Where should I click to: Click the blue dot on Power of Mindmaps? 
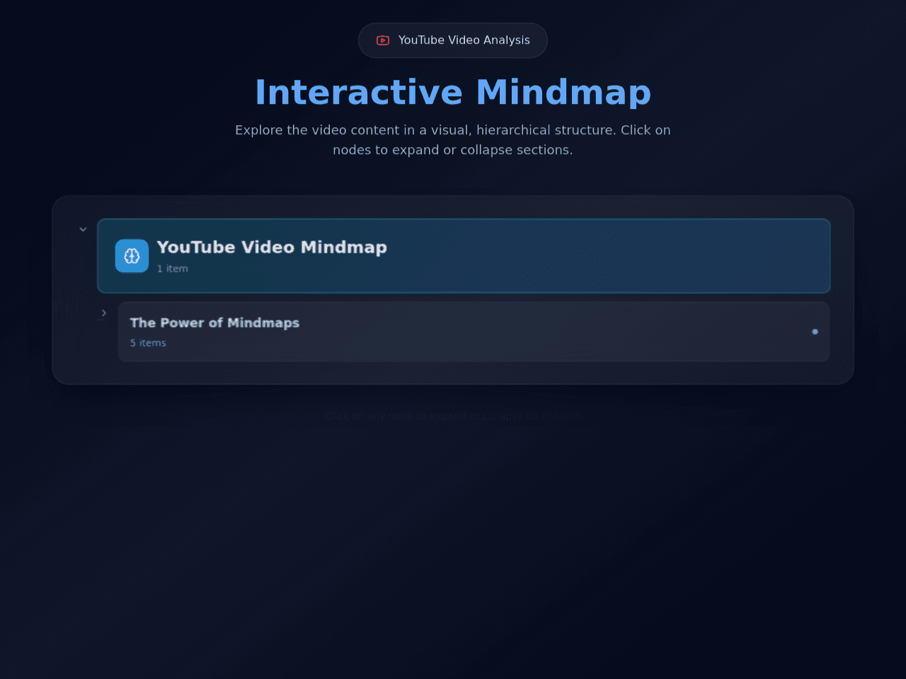(815, 332)
